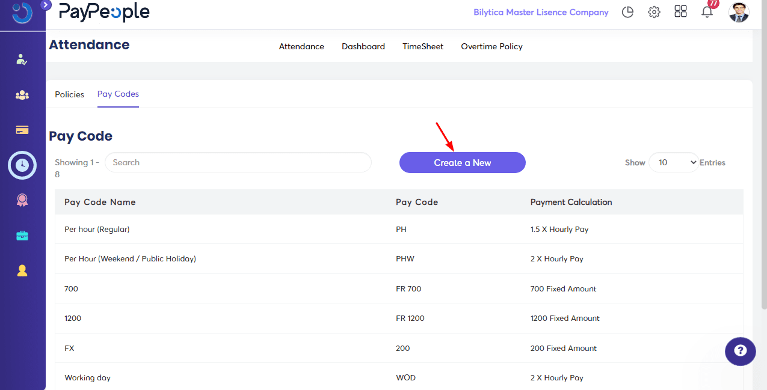Open settings gear icon in header
The height and width of the screenshot is (390, 767).
tap(654, 12)
